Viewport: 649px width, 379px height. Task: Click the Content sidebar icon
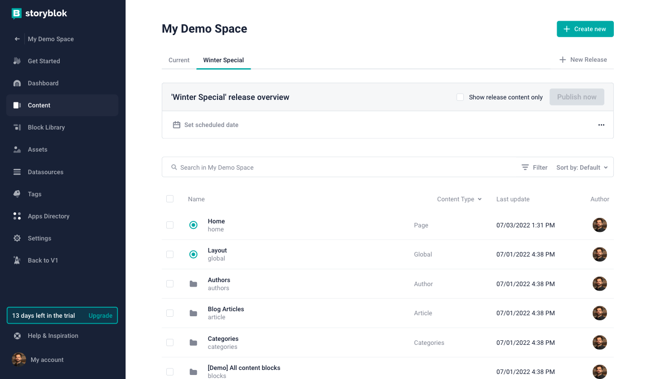point(17,105)
